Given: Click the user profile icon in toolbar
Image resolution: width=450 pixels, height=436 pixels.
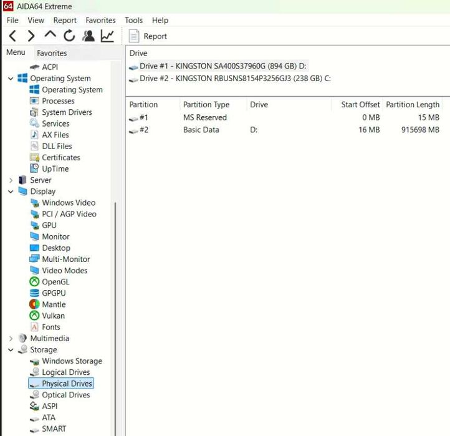Looking at the screenshot, I should (89, 36).
